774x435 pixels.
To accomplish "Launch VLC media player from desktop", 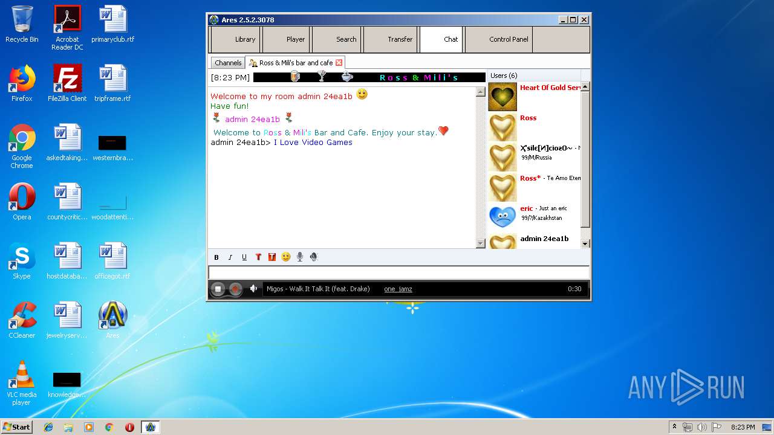I will click(22, 384).
